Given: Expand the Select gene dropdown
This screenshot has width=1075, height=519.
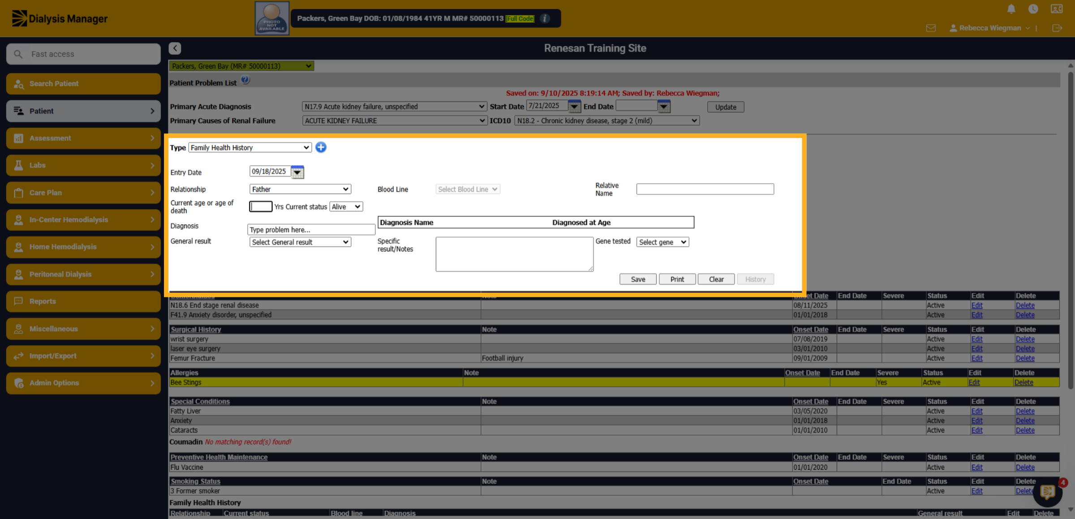Looking at the screenshot, I should point(662,242).
